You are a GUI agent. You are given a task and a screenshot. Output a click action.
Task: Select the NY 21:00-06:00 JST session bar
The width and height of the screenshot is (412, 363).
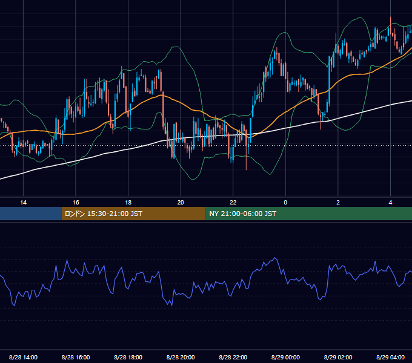click(309, 214)
